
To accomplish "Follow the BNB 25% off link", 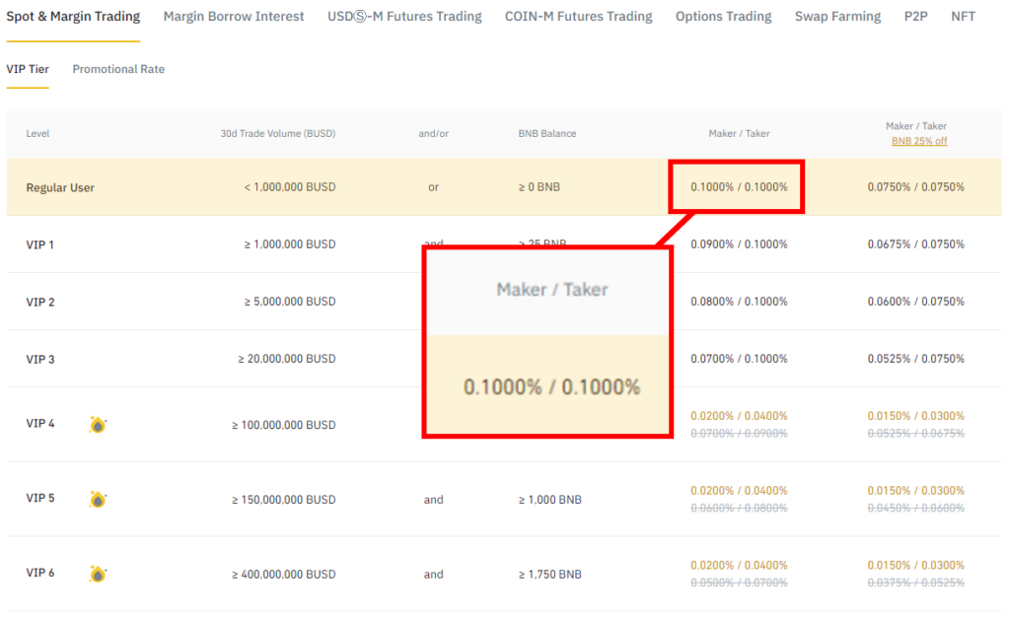I will pos(919,141).
